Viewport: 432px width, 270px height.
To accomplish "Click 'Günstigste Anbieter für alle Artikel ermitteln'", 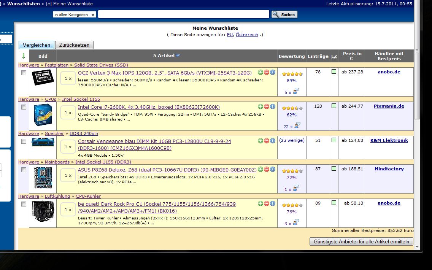I will click(x=361, y=241).
